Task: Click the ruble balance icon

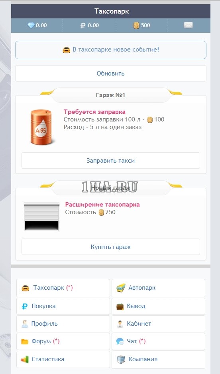Action: pyautogui.click(x=83, y=25)
